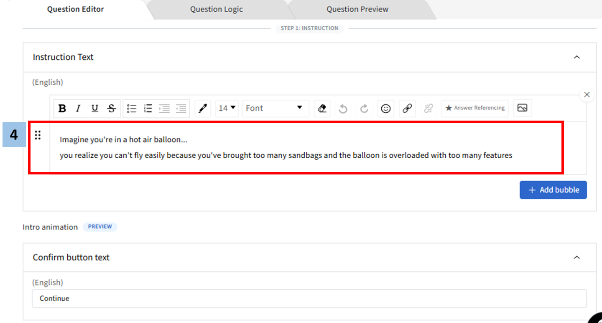This screenshot has width=602, height=323.
Task: Insert a bulleted list
Action: click(x=132, y=109)
